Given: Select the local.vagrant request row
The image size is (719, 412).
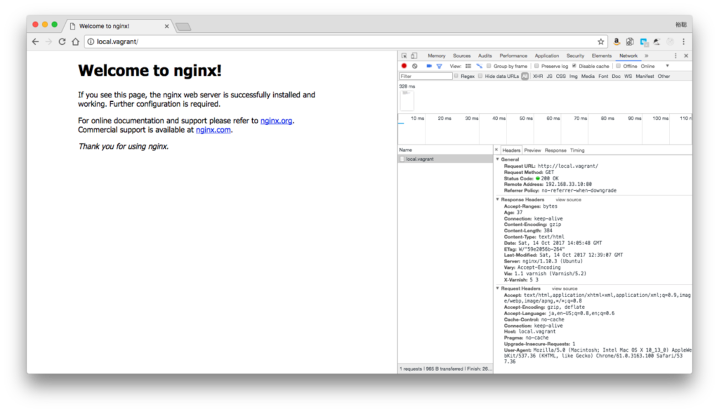Looking at the screenshot, I should pyautogui.click(x=445, y=159).
